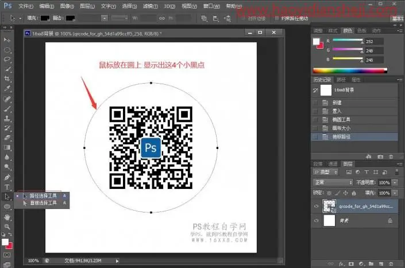Select the Eyedropper tool
The width and height of the screenshot is (405, 268).
[7, 89]
